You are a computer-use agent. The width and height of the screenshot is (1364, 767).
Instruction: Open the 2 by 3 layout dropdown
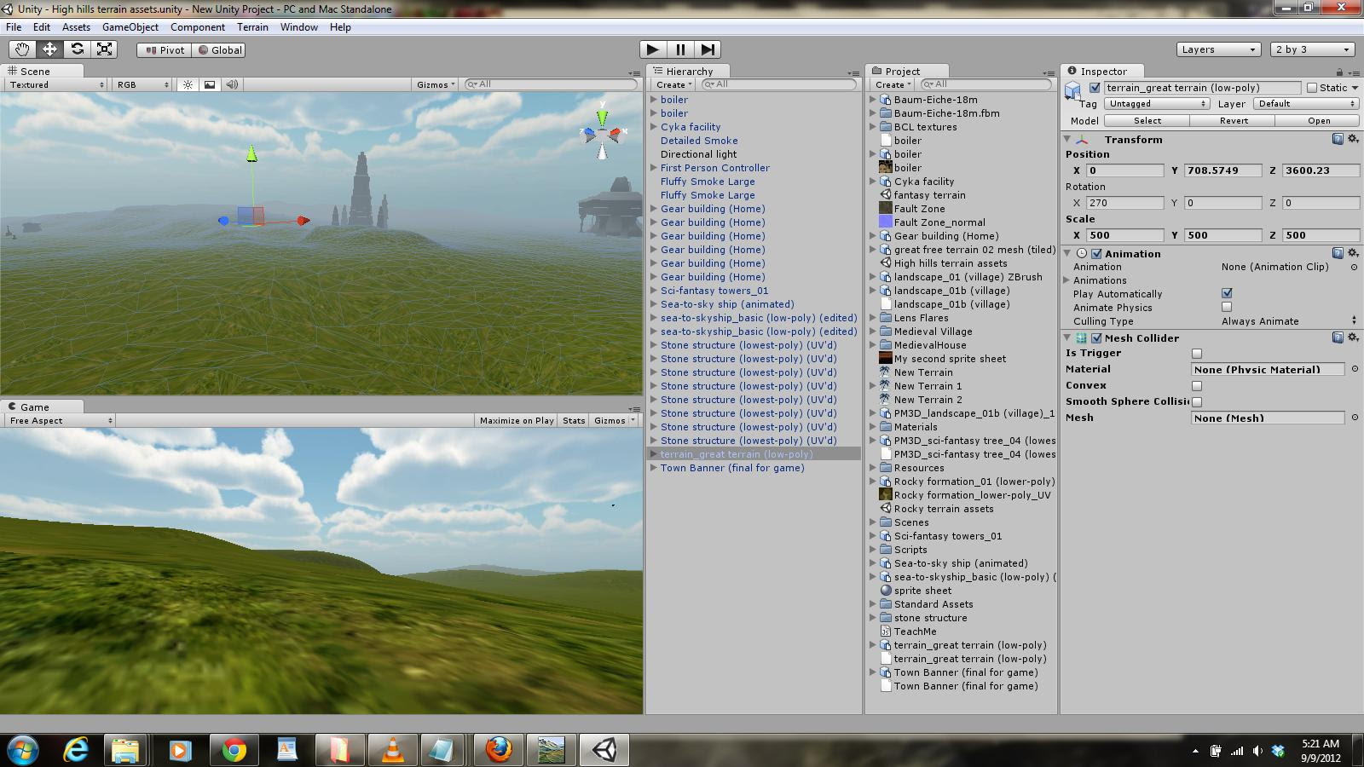1312,49
